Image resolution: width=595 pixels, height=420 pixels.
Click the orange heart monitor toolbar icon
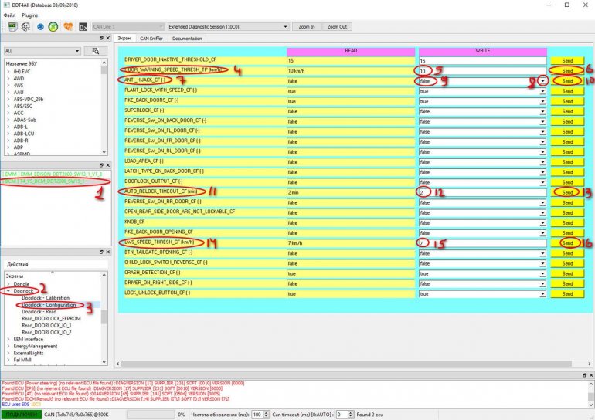click(x=66, y=26)
